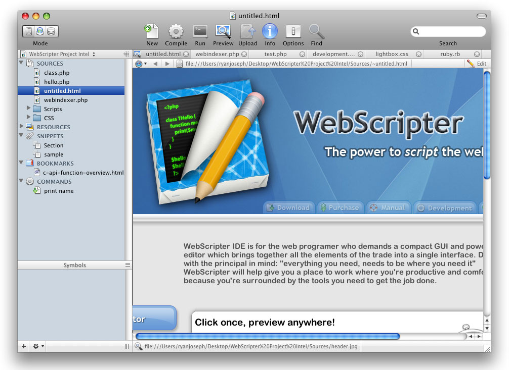Open hello.php in the Sources list
The height and width of the screenshot is (370, 509).
coord(57,82)
